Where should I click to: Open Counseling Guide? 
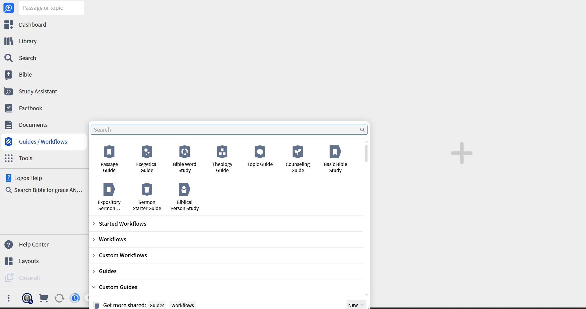tap(298, 159)
